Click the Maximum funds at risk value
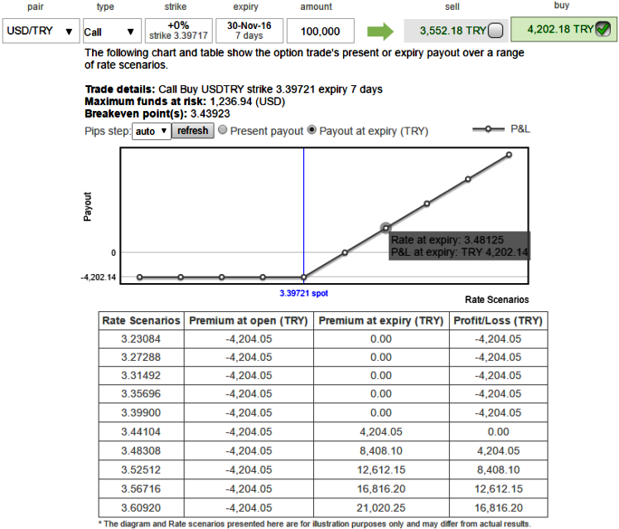The image size is (619, 529). tap(247, 102)
